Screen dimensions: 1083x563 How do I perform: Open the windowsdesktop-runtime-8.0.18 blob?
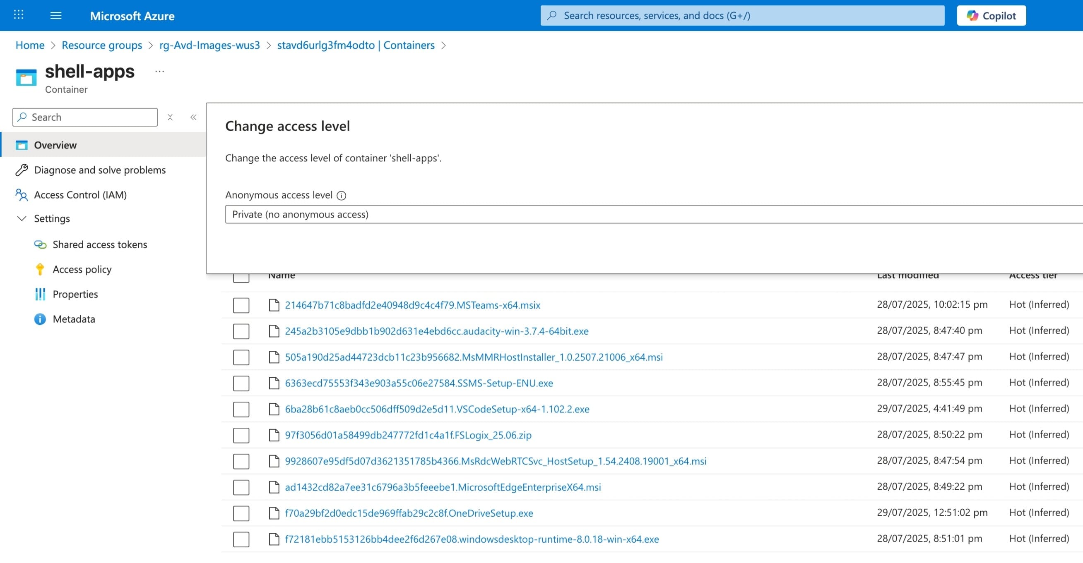472,539
